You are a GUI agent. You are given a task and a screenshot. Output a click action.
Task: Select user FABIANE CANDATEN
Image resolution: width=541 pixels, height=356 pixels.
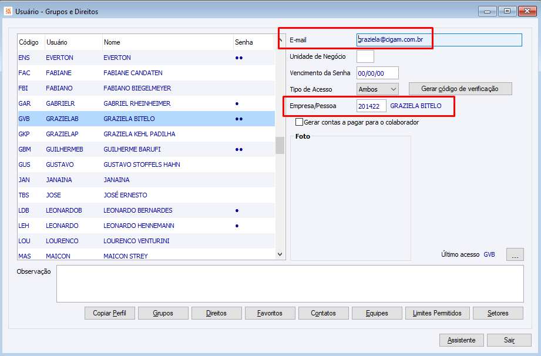click(x=146, y=73)
